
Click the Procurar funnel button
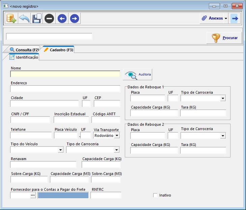click(x=224, y=38)
